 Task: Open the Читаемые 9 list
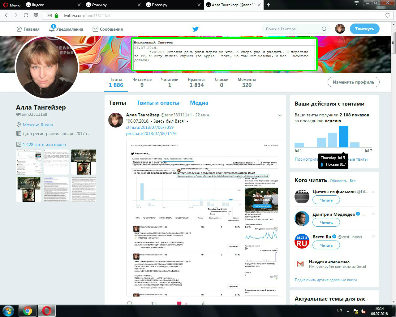click(142, 83)
